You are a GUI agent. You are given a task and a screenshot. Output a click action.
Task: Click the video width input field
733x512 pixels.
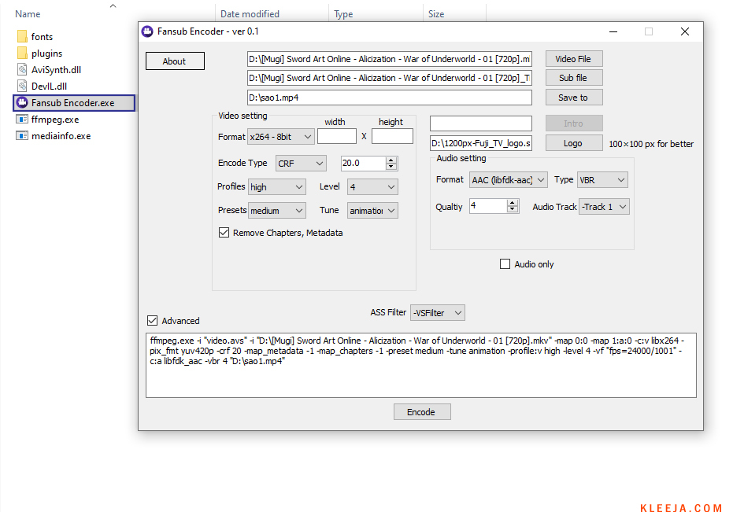[x=337, y=137]
